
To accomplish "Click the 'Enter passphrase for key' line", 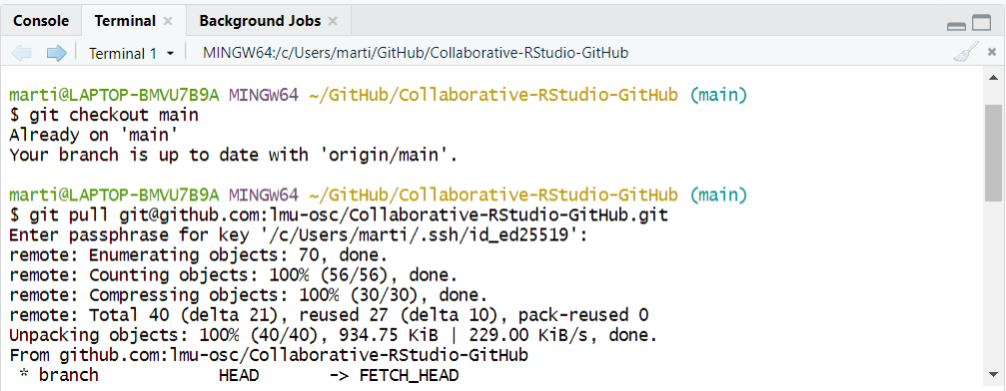I will pos(299,235).
